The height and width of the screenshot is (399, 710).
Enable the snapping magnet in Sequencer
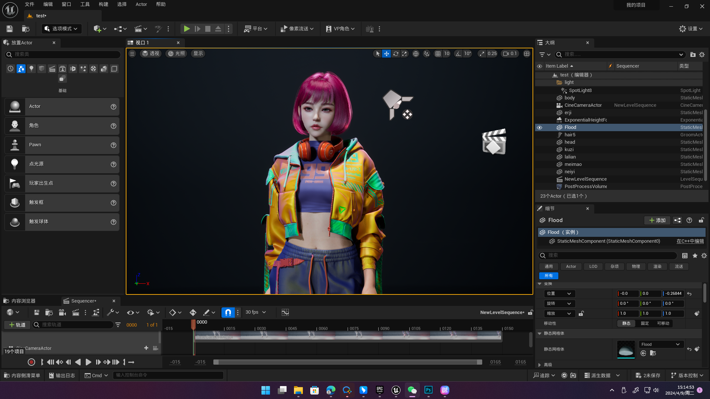click(228, 312)
